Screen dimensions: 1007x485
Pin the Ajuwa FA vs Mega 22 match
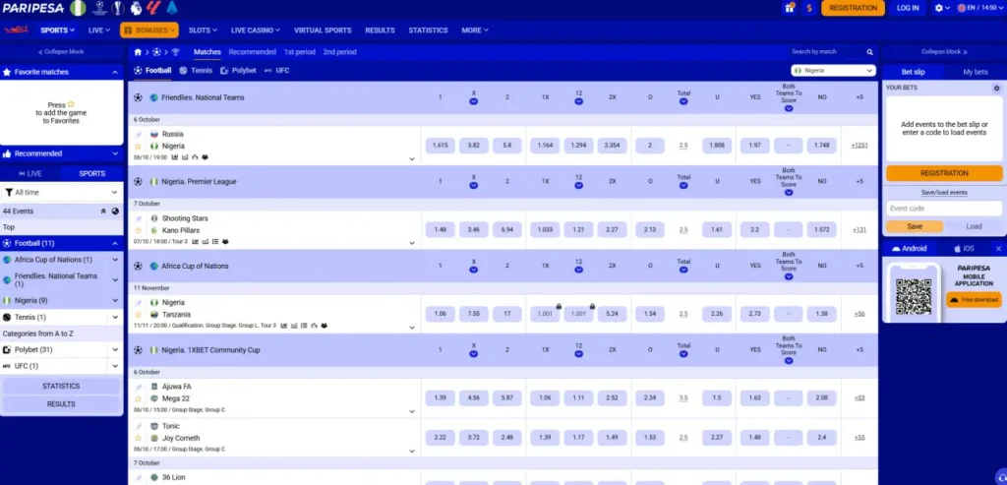point(138,387)
